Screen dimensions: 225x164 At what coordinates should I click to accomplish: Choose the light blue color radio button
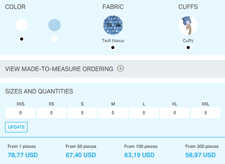click(54, 39)
